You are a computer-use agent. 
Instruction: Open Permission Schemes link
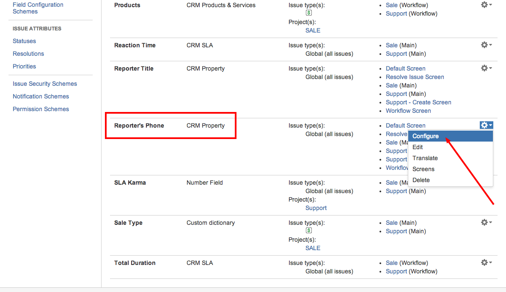tap(41, 109)
